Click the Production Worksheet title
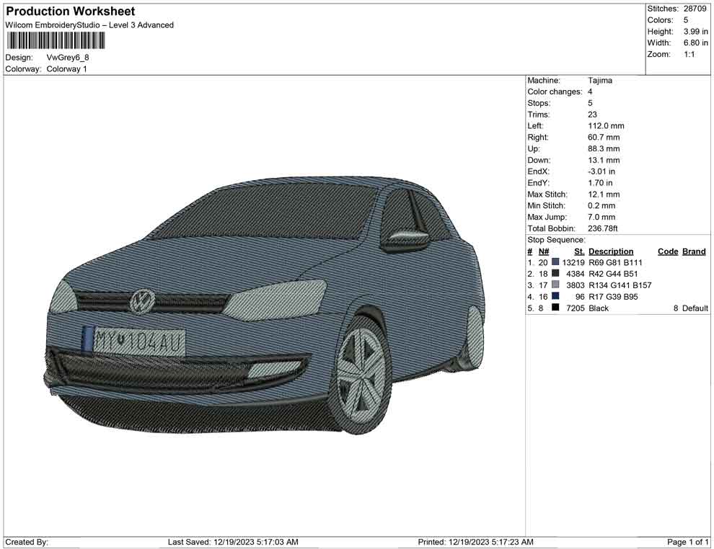Viewport: 714px width, 549px height. point(71,11)
